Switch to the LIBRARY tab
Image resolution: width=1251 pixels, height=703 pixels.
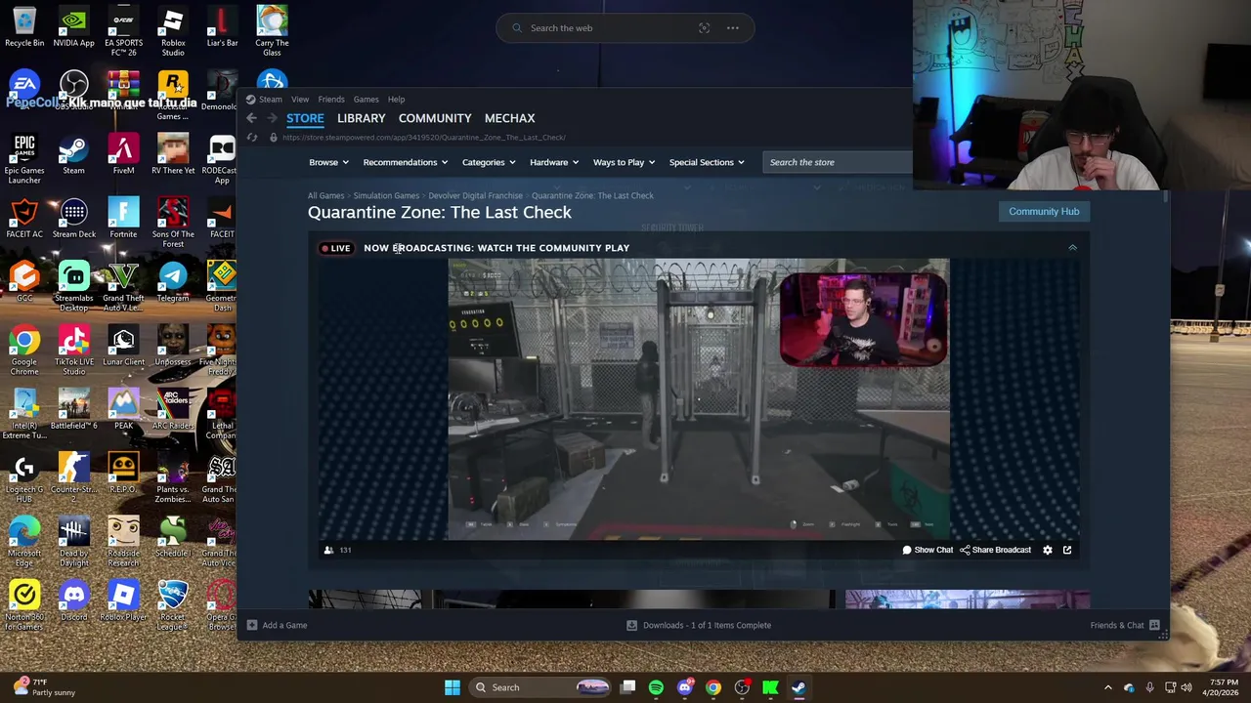[x=361, y=118]
